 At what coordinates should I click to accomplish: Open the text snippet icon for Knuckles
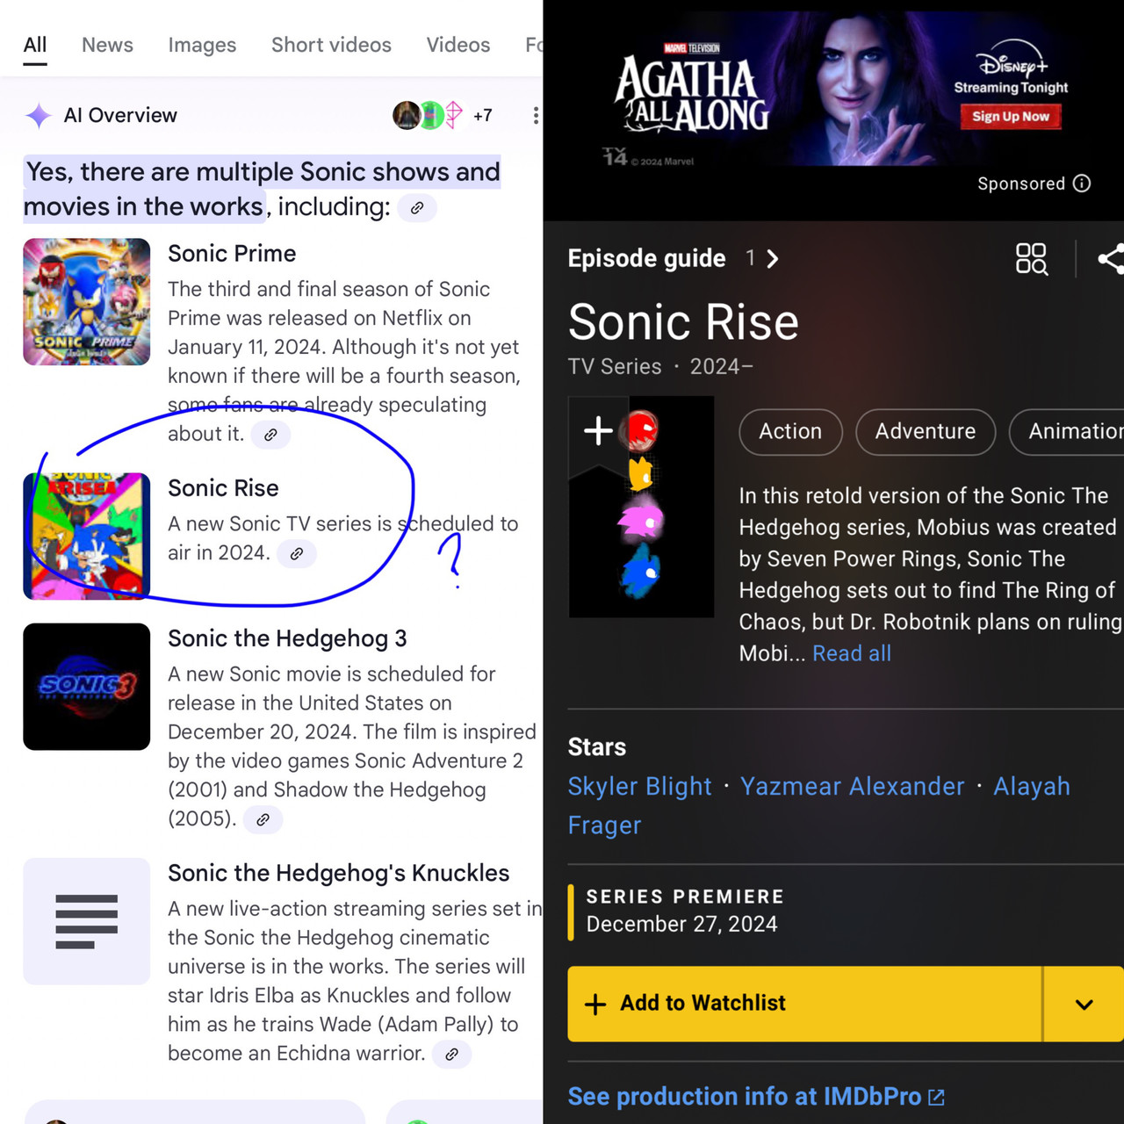[86, 921]
